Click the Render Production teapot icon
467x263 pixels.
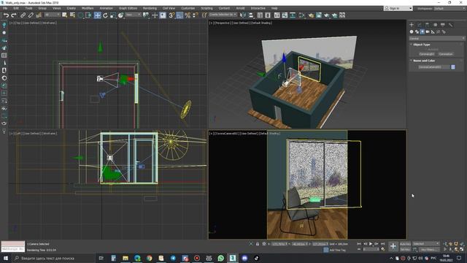[327, 15]
